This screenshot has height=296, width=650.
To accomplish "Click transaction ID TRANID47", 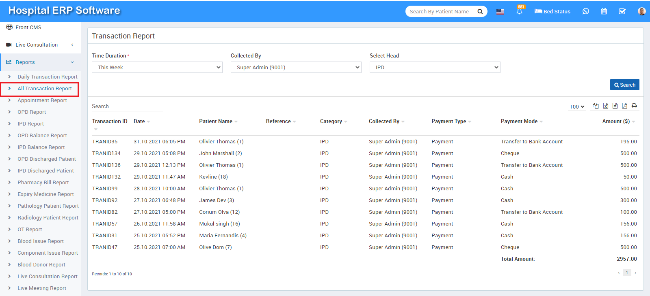I will (105, 247).
